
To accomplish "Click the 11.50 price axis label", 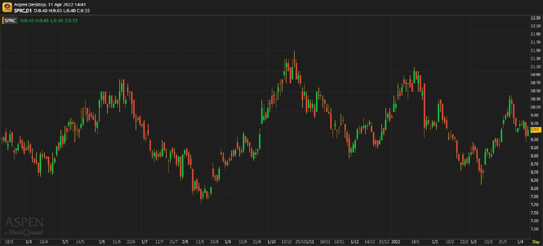I will pyautogui.click(x=536, y=50).
